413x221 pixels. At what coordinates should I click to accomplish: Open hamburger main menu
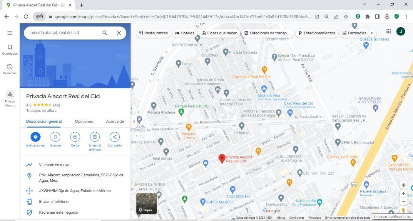click(10, 33)
